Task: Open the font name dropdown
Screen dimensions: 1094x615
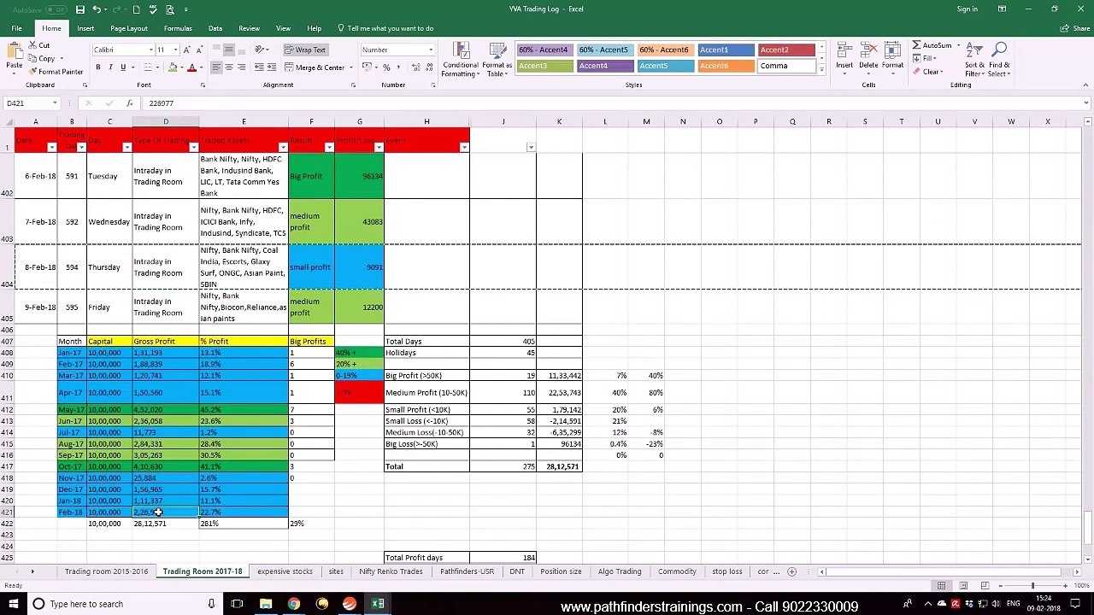Action: [x=150, y=50]
